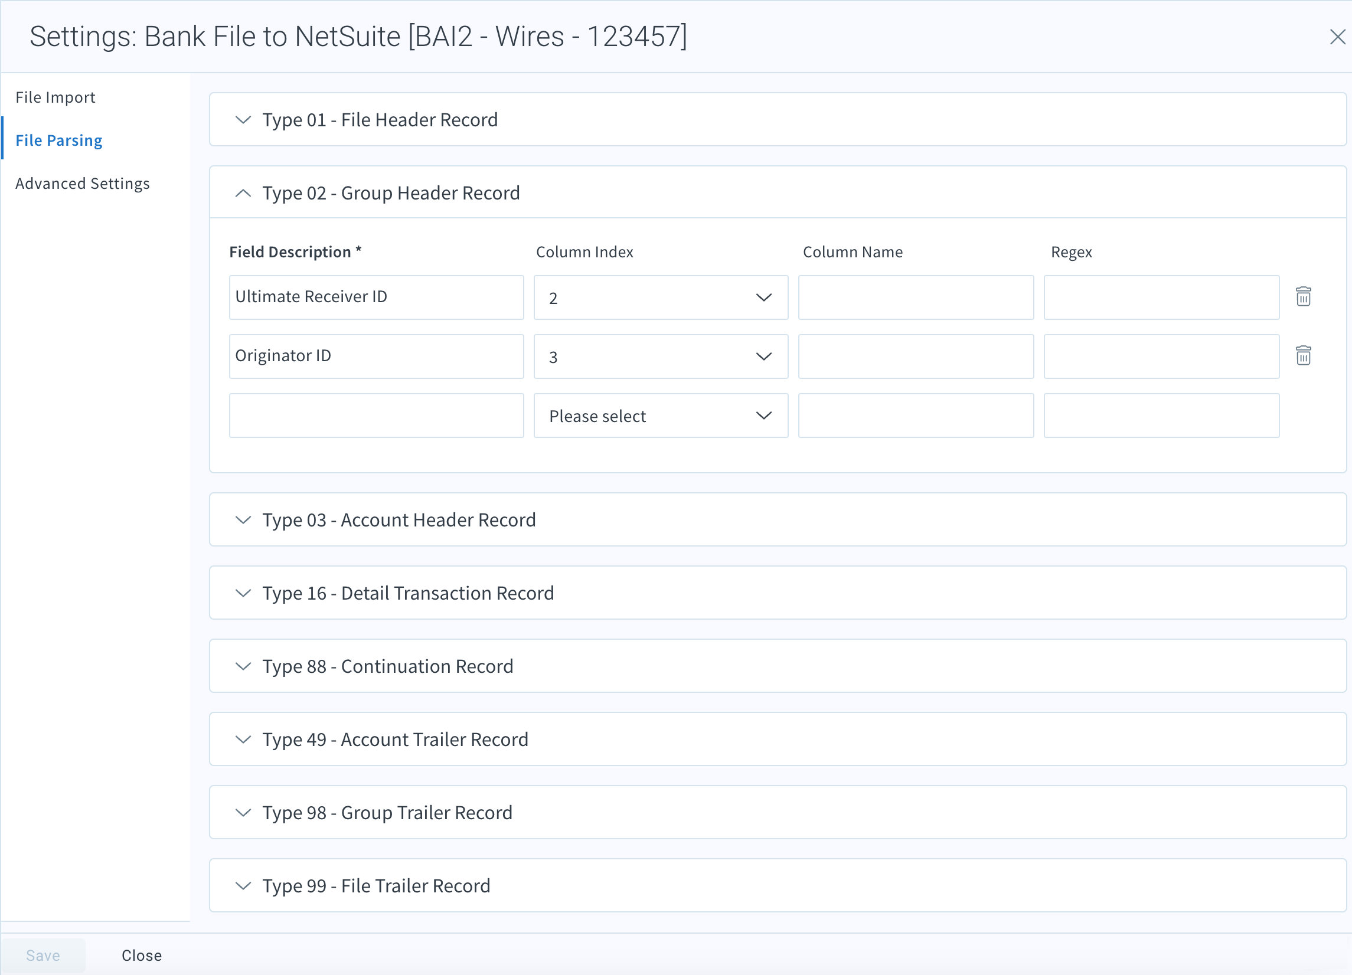The height and width of the screenshot is (975, 1352).
Task: Click the Save button
Action: [x=43, y=955]
